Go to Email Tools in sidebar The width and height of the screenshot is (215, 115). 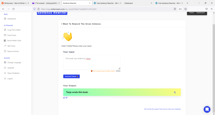tap(12, 35)
